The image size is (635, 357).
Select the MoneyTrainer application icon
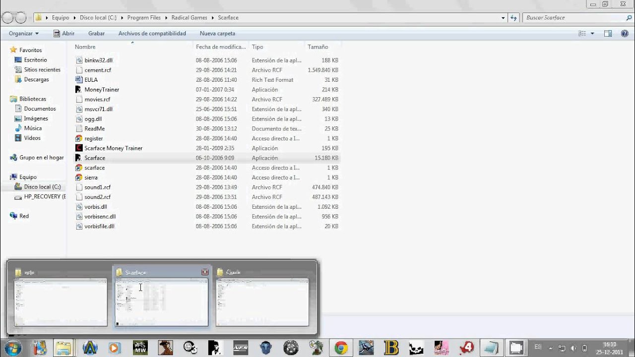coord(78,89)
